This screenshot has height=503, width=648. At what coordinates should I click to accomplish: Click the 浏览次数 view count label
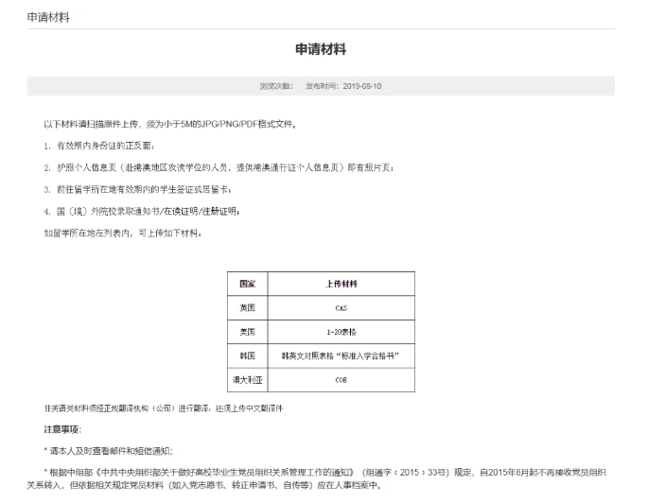coord(276,85)
